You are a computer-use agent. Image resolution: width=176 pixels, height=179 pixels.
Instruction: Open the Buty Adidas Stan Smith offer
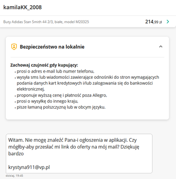click(x=46, y=22)
